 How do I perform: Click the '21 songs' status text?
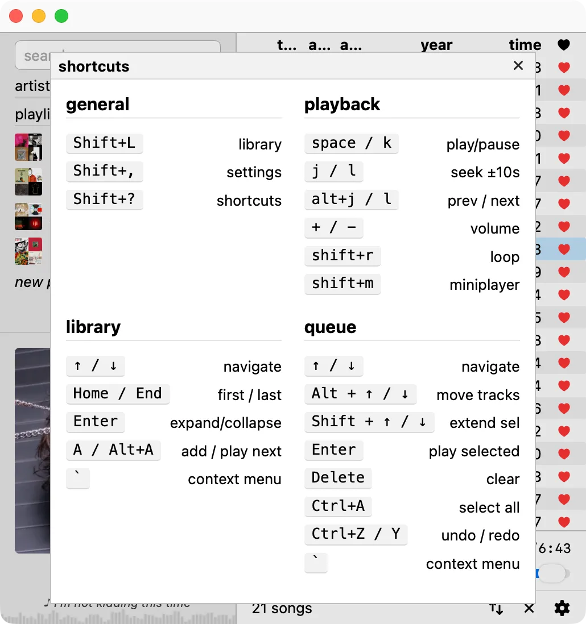coord(282,609)
